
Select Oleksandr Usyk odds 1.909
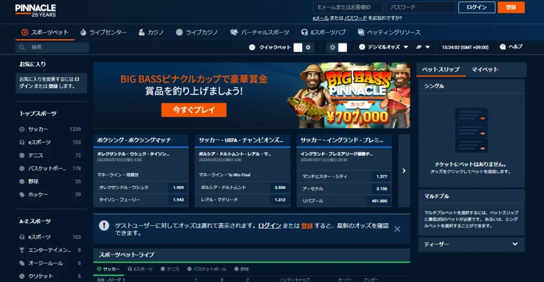pos(177,188)
